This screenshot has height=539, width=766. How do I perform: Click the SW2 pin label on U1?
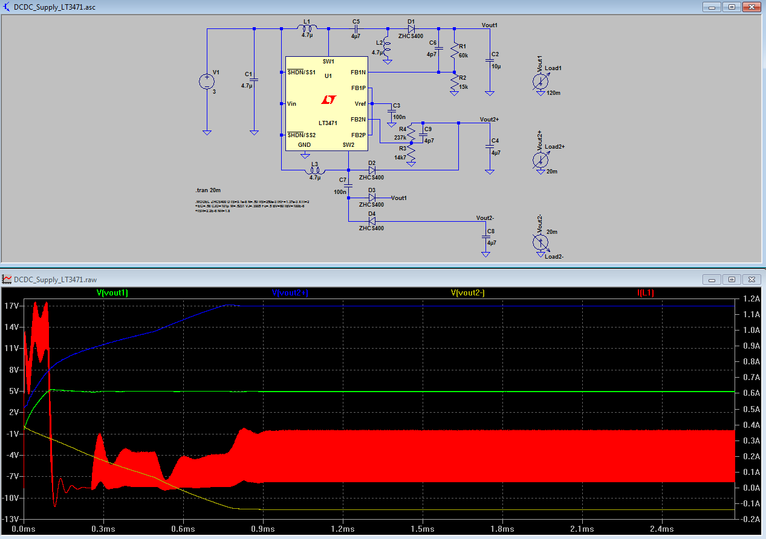[349, 144]
